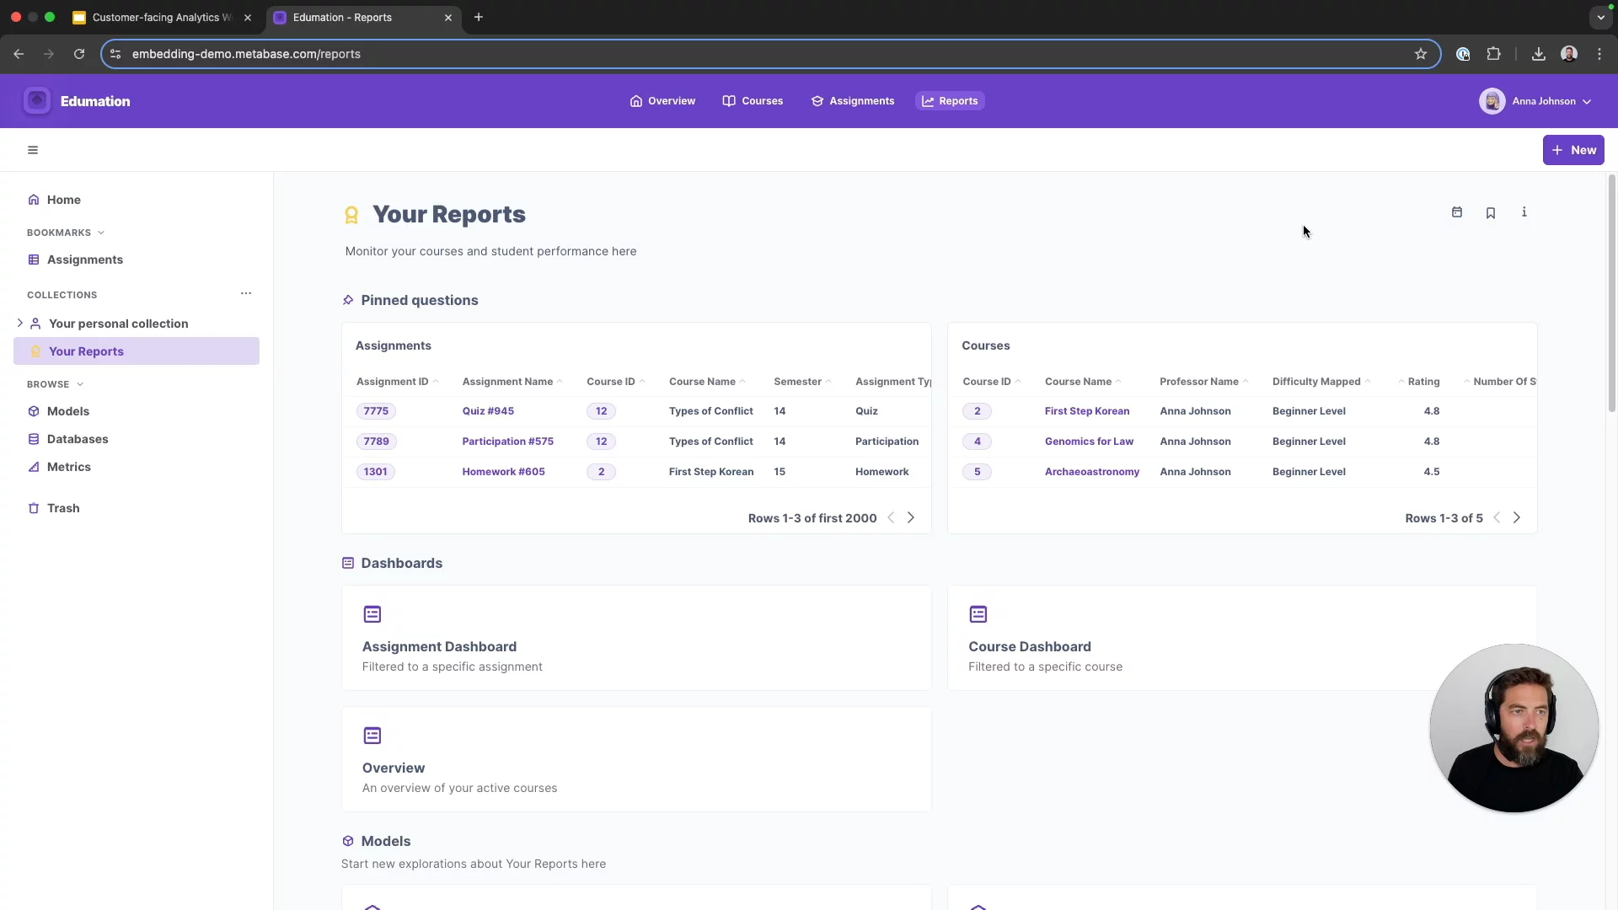Click the calendar events icon near the title

pyautogui.click(x=1456, y=212)
